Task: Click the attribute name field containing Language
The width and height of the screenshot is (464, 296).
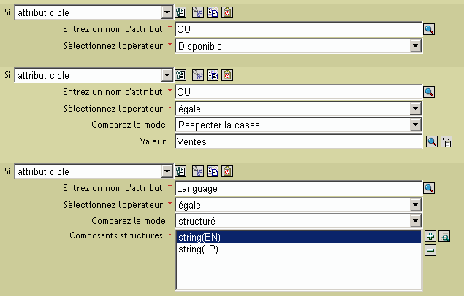Action: 298,188
